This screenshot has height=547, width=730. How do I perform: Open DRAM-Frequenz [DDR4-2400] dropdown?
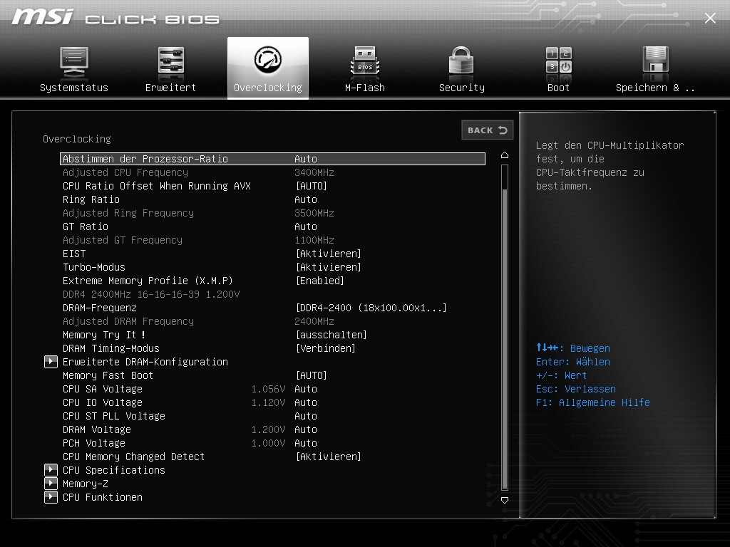pos(371,308)
